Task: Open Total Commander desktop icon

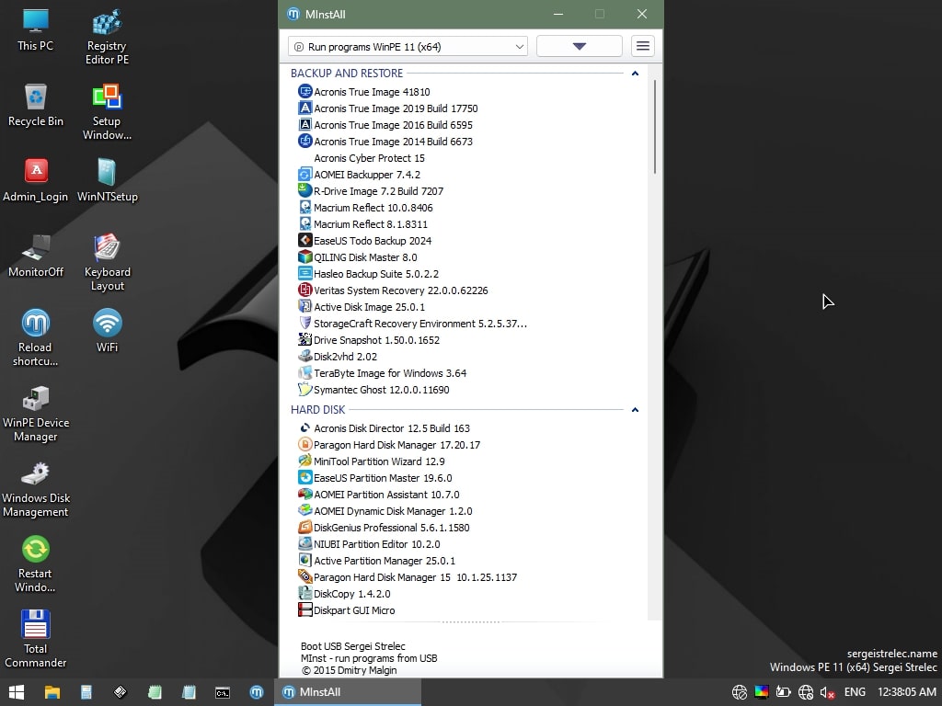Action: tap(36, 640)
